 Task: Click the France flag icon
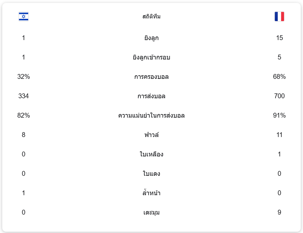[279, 16]
